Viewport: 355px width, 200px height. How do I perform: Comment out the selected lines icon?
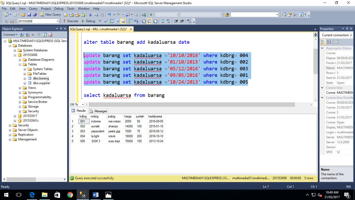(163, 21)
